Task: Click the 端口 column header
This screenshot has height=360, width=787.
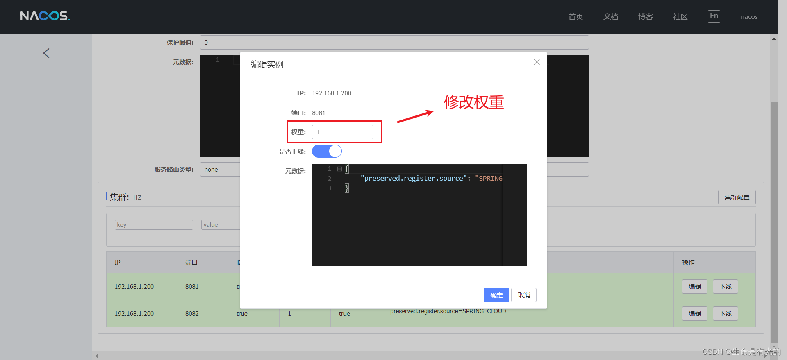Action: click(x=202, y=263)
